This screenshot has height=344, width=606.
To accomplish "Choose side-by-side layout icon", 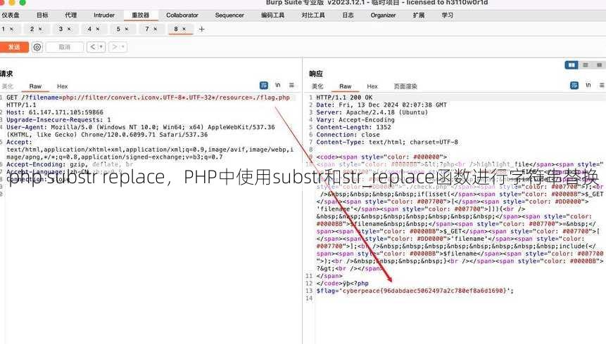I will (x=572, y=65).
